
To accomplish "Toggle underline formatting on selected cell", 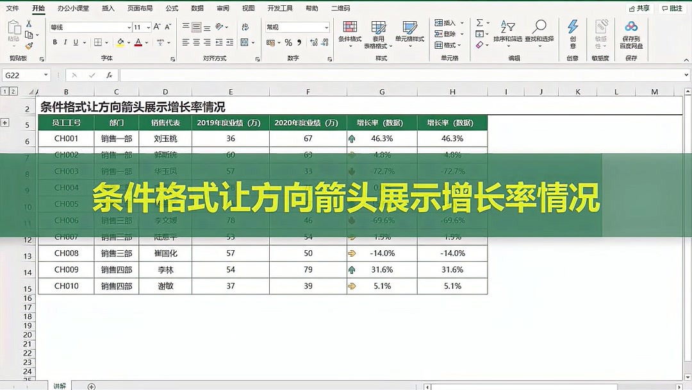I will [76, 42].
